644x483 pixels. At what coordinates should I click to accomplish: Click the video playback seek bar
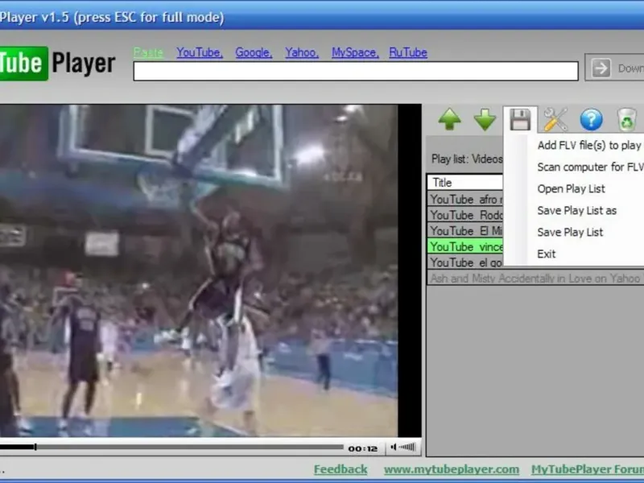click(171, 447)
